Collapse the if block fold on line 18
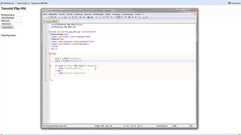Viewport: 241px width, 135px height. [50, 66]
